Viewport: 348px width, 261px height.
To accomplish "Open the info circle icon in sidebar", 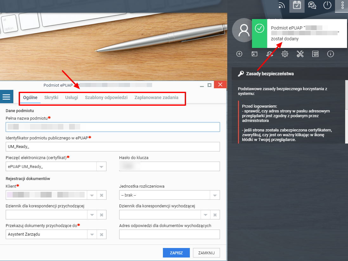I will 331,54.
